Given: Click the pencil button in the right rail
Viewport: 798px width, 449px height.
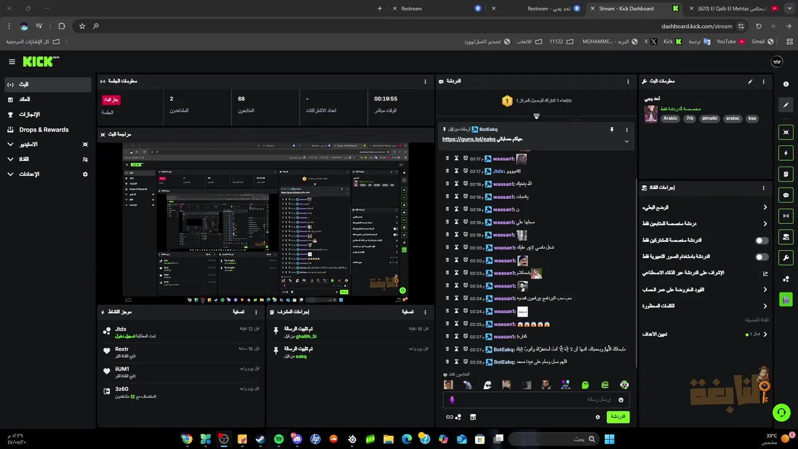Looking at the screenshot, I should point(786,105).
